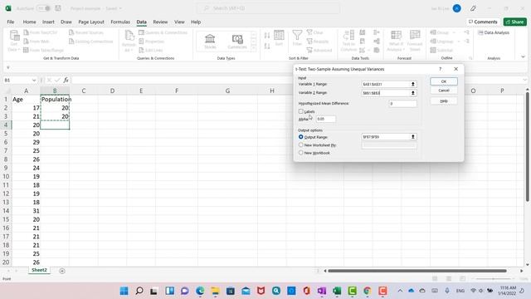
Task: Open the Name Box dropdown
Action: coord(34,80)
